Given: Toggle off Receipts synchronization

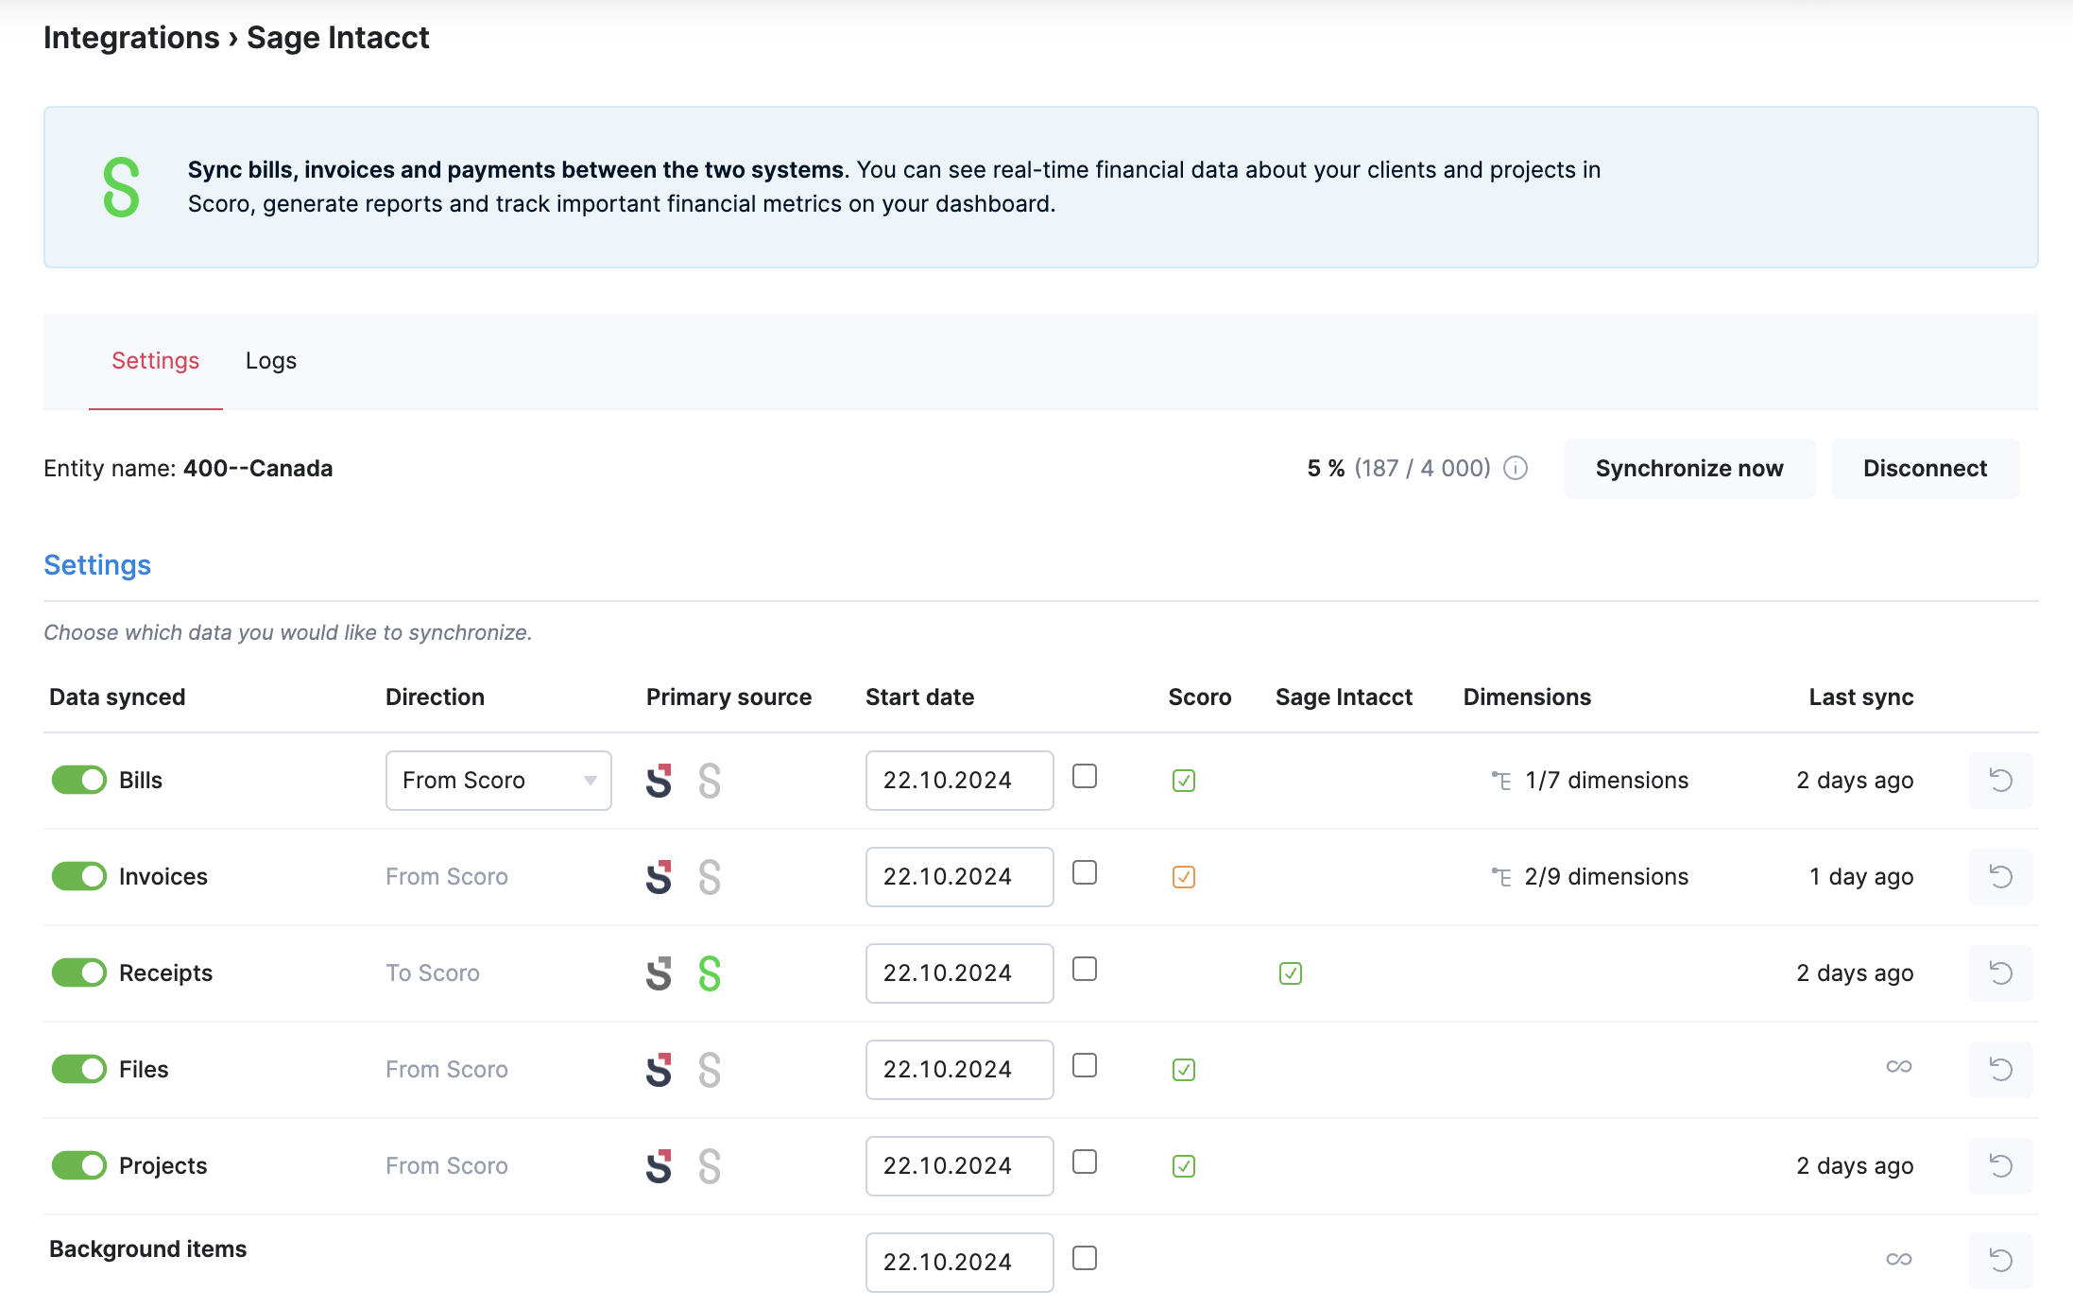Looking at the screenshot, I should pyautogui.click(x=79, y=973).
